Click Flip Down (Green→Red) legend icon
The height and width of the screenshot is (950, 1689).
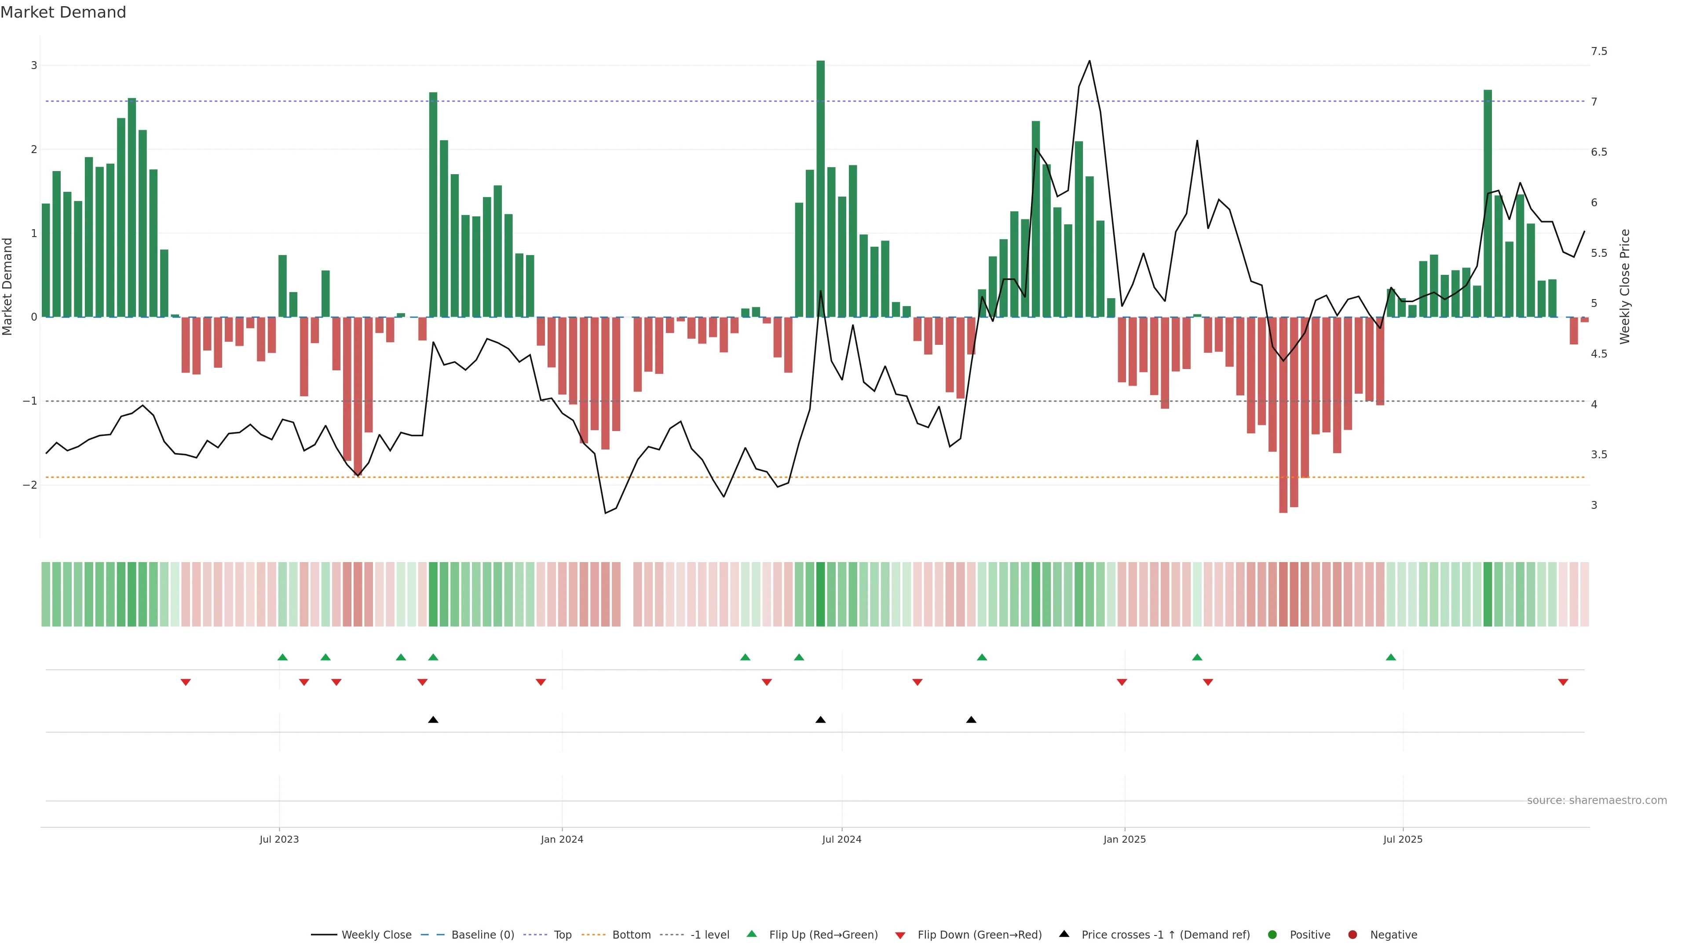(x=900, y=935)
